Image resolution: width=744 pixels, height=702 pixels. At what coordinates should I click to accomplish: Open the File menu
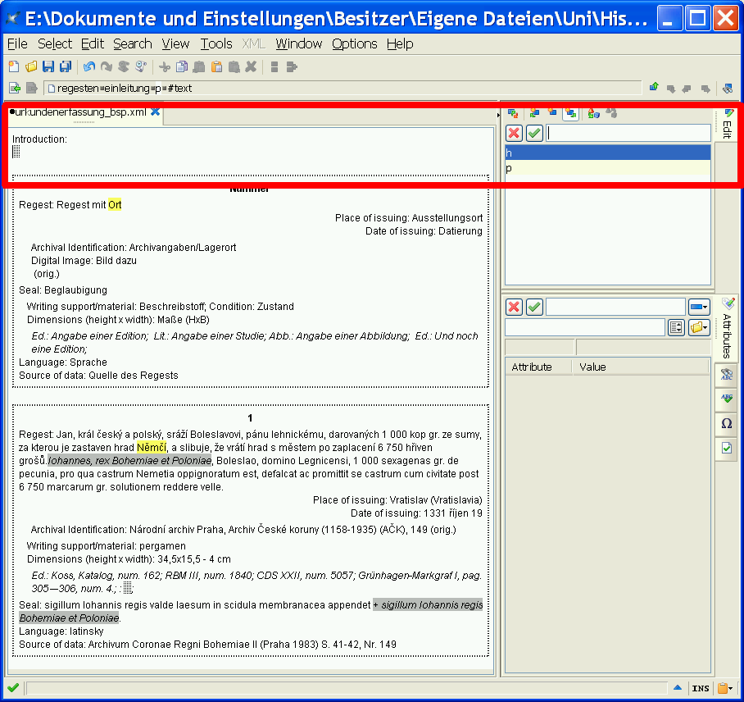pyautogui.click(x=17, y=43)
